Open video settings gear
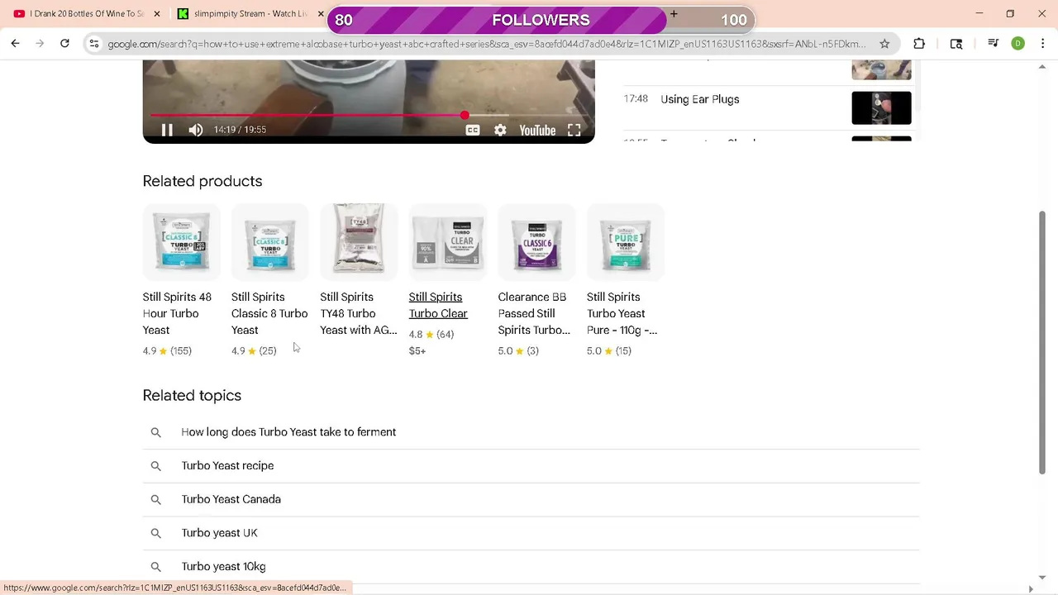 [x=500, y=130]
